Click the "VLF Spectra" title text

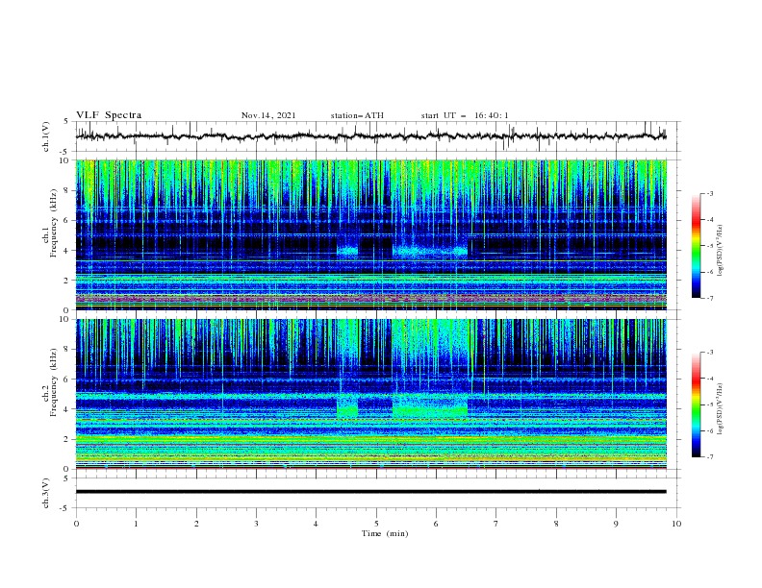pos(109,115)
